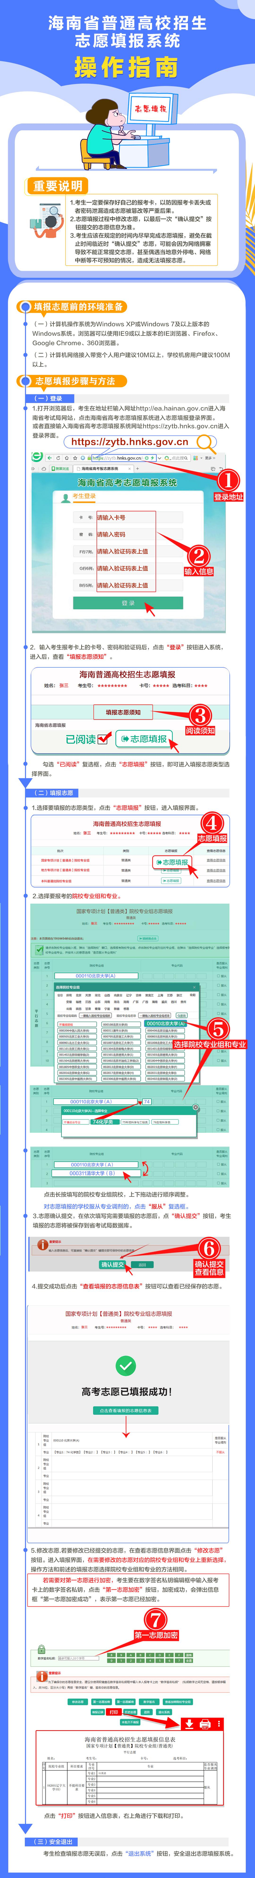Screen dimensions: 255x1878
Task: Click 志愿填报 button in 国家专项计划 row
Action: point(172,862)
